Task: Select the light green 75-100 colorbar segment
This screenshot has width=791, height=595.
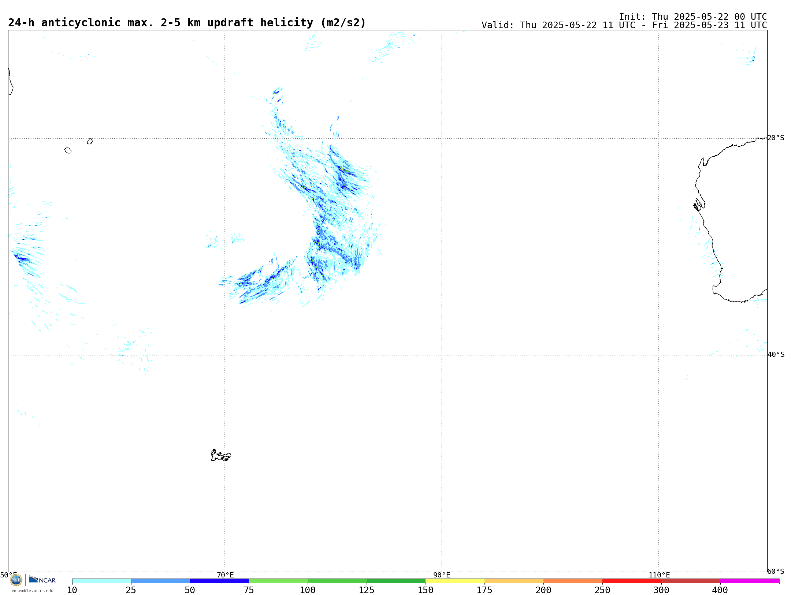Action: [278, 581]
